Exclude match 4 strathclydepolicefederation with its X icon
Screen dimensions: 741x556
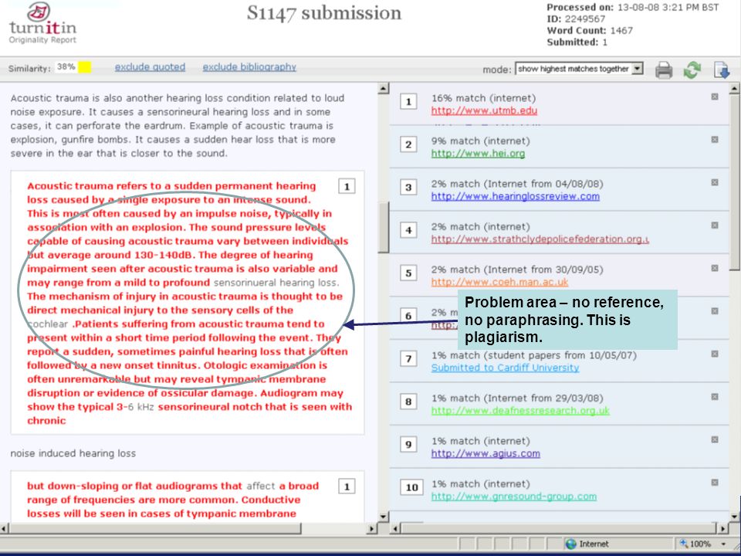(715, 225)
